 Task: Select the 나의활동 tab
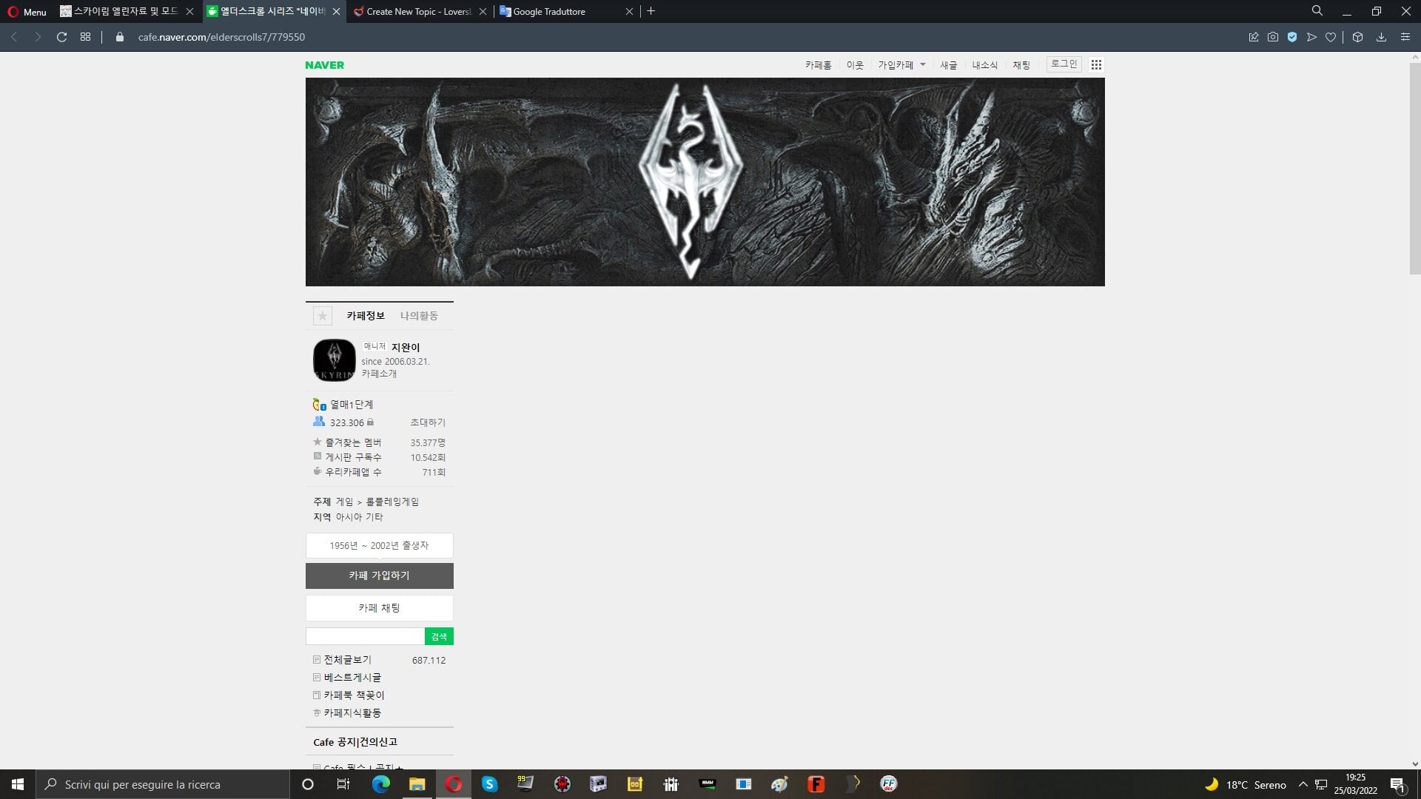419,316
